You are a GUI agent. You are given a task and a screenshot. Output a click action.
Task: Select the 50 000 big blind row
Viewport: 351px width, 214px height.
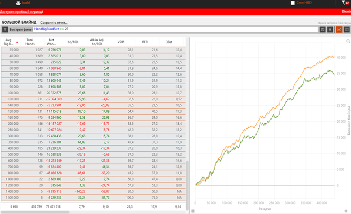[x=93, y=62]
